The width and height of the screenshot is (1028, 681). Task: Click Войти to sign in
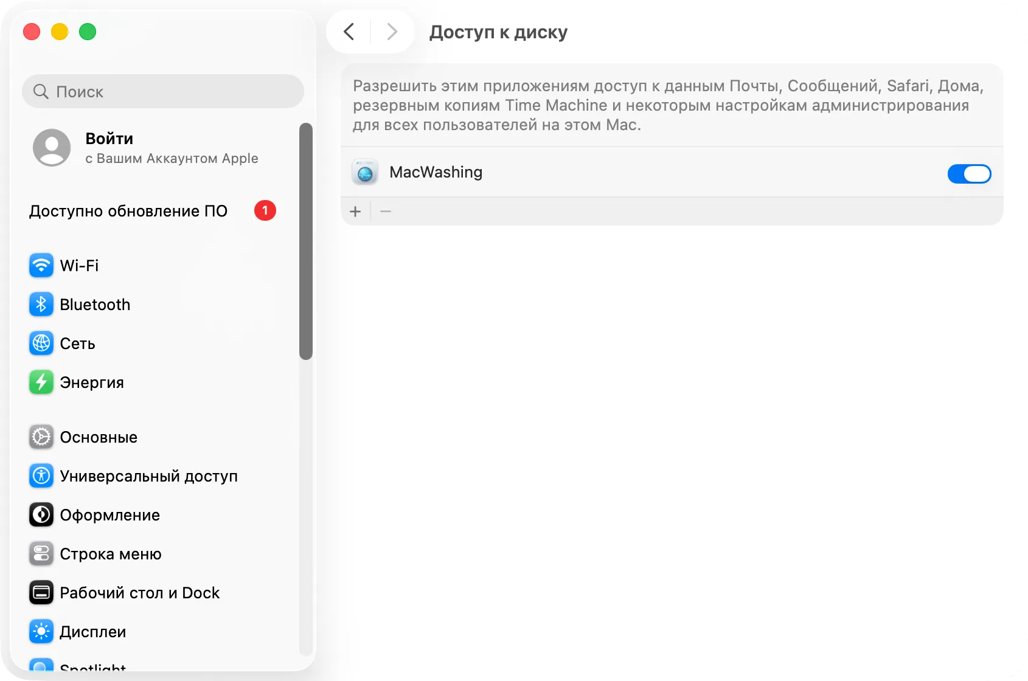109,139
